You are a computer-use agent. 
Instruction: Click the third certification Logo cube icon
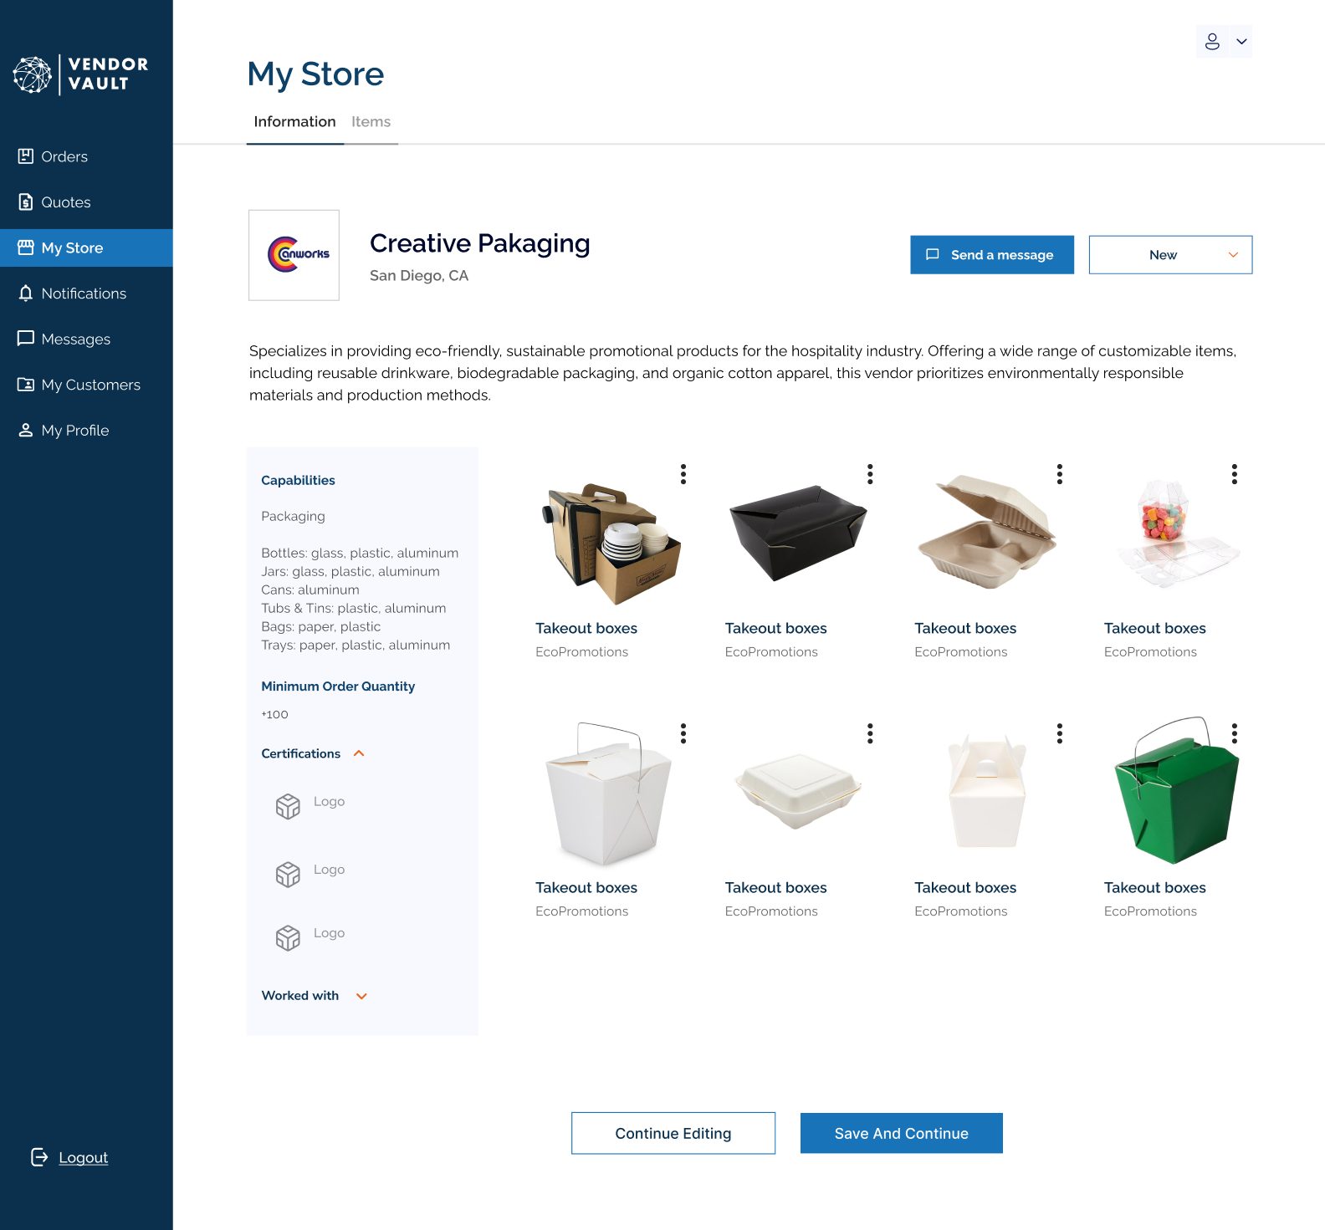(288, 937)
